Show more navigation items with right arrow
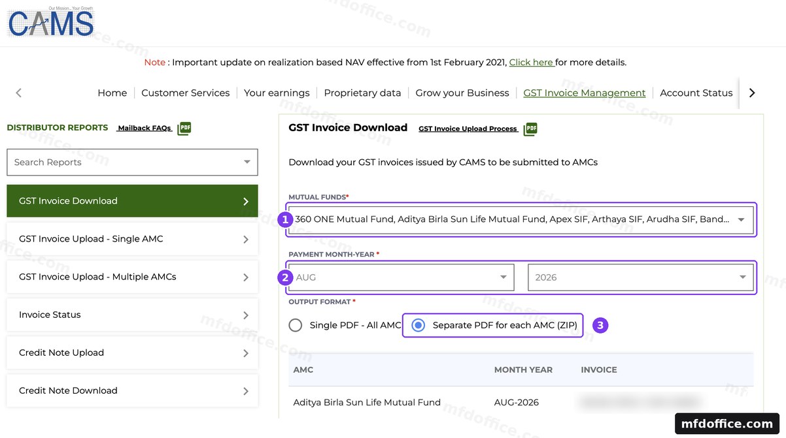The height and width of the screenshot is (438, 786). [752, 93]
